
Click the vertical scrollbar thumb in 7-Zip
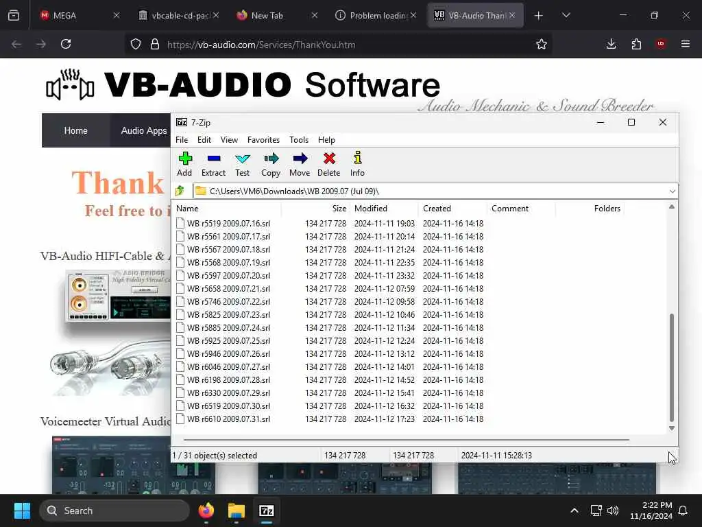(672, 368)
